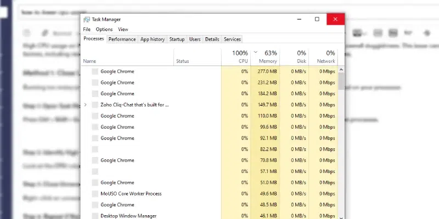Click the sort arrow above the Memory column
Viewport: 439px width, 219px height.
click(x=255, y=52)
